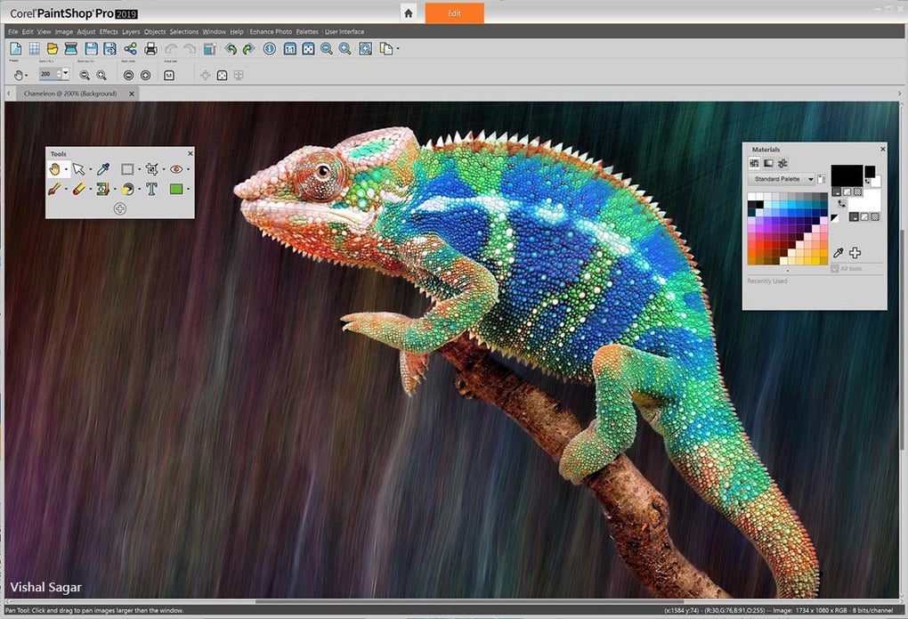The width and height of the screenshot is (908, 619).
Task: Click the Save icon on the toolbar
Action: pos(90,49)
